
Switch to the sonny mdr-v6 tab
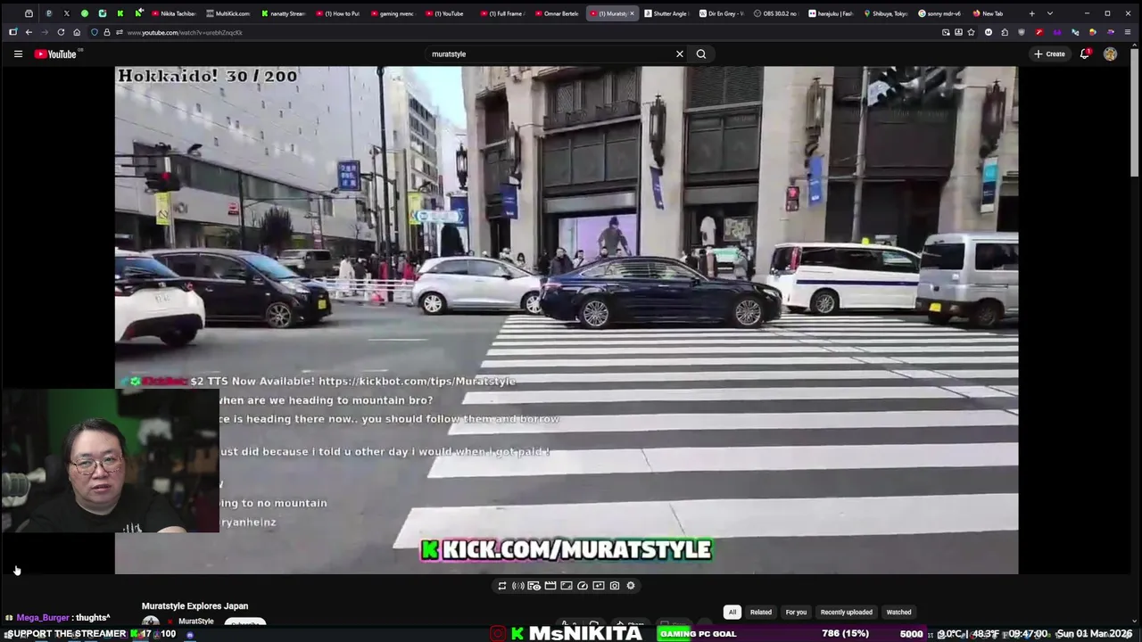coord(939,13)
